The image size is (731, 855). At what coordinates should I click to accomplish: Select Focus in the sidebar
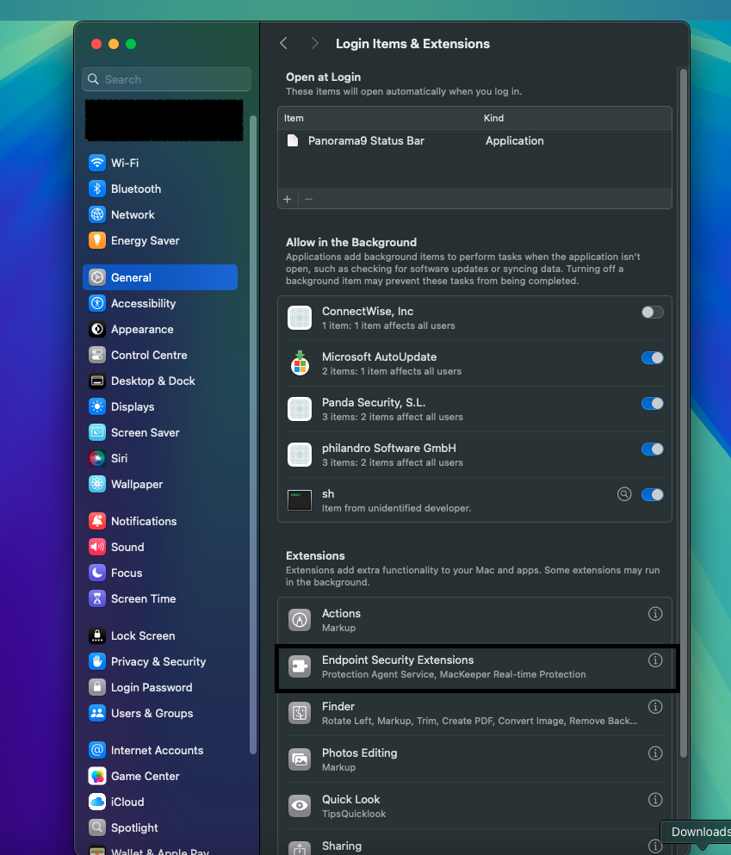pyautogui.click(x=160, y=573)
